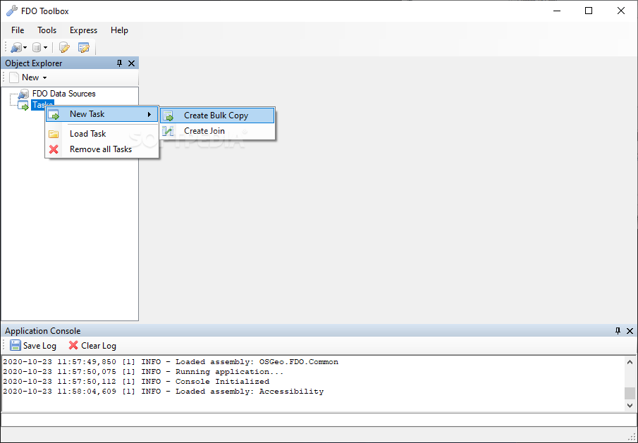This screenshot has width=638, height=443.
Task: Click the Application Console panel title
Action: click(43, 331)
